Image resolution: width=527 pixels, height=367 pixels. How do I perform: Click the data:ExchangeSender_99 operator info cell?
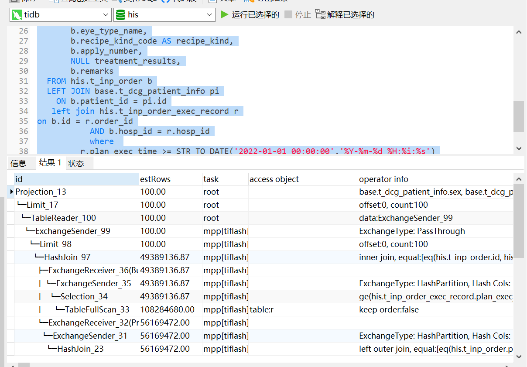[435, 218]
